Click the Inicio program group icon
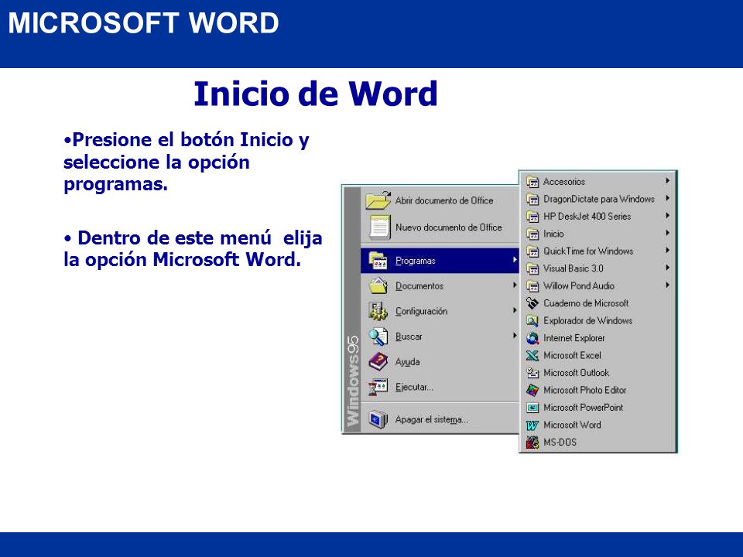Viewport: 743px width, 557px height. point(532,234)
